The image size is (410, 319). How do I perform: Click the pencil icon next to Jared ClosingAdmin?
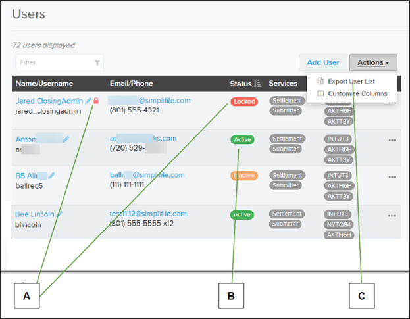(x=88, y=101)
